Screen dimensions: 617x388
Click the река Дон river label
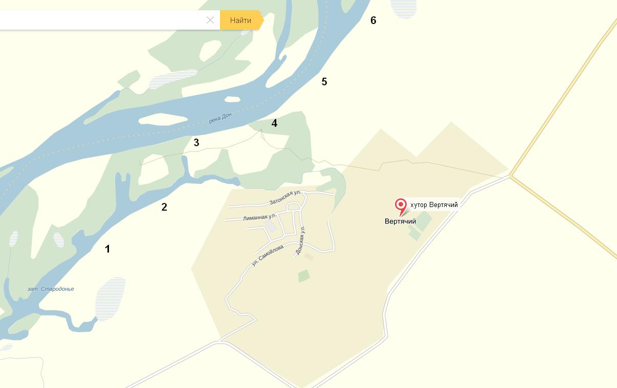point(221,118)
